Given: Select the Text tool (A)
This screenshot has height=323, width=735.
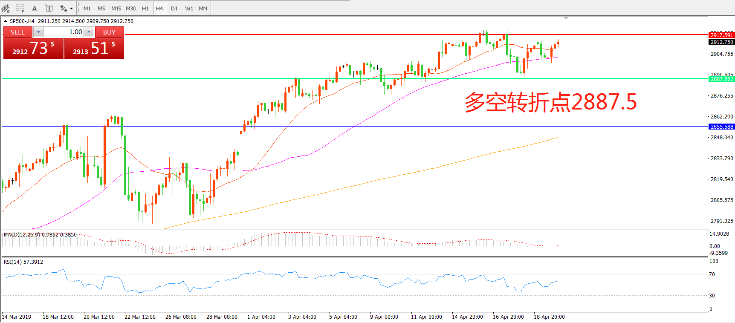Looking at the screenshot, I should pyautogui.click(x=35, y=9).
